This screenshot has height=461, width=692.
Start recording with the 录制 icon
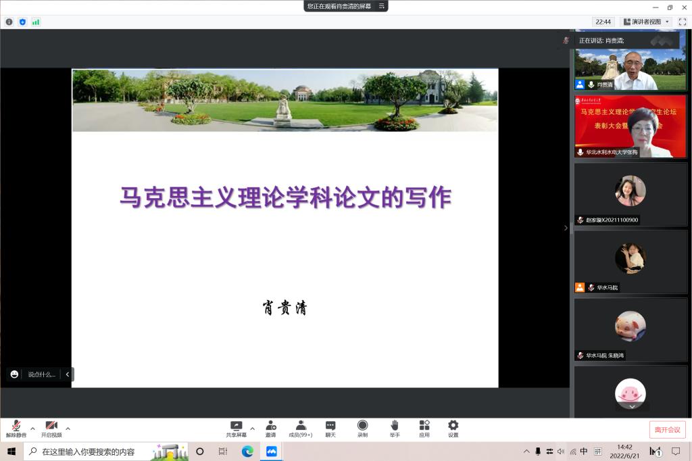362,428
